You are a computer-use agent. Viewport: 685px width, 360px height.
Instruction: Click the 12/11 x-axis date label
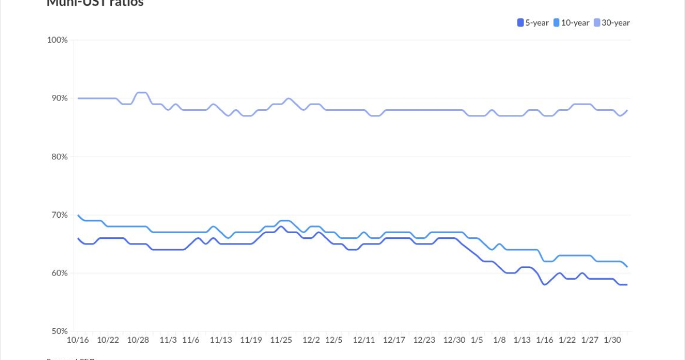(364, 340)
